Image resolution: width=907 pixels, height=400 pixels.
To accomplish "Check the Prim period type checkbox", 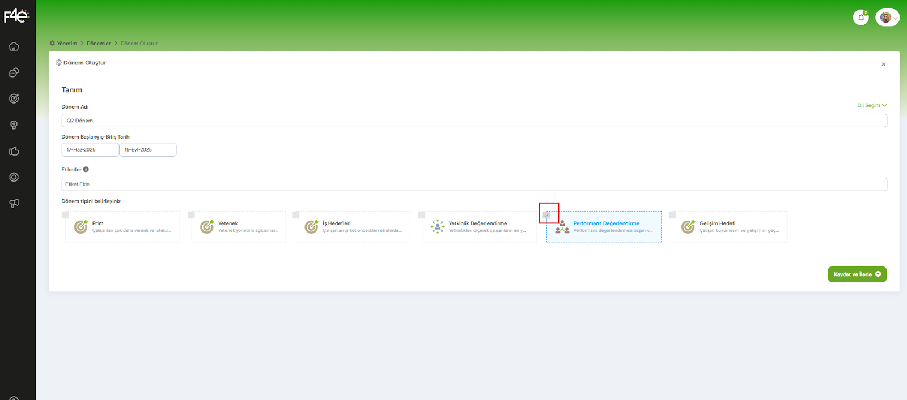I will pyautogui.click(x=65, y=215).
